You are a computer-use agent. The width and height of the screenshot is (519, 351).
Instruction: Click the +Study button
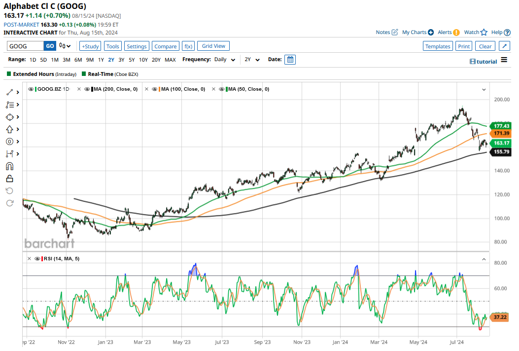(x=90, y=46)
